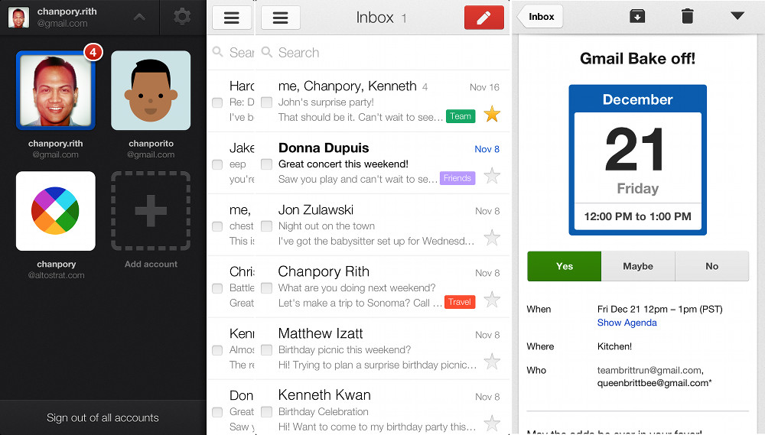Image resolution: width=765 pixels, height=435 pixels.
Task: Go back with the Inbox button
Action: 539,17
